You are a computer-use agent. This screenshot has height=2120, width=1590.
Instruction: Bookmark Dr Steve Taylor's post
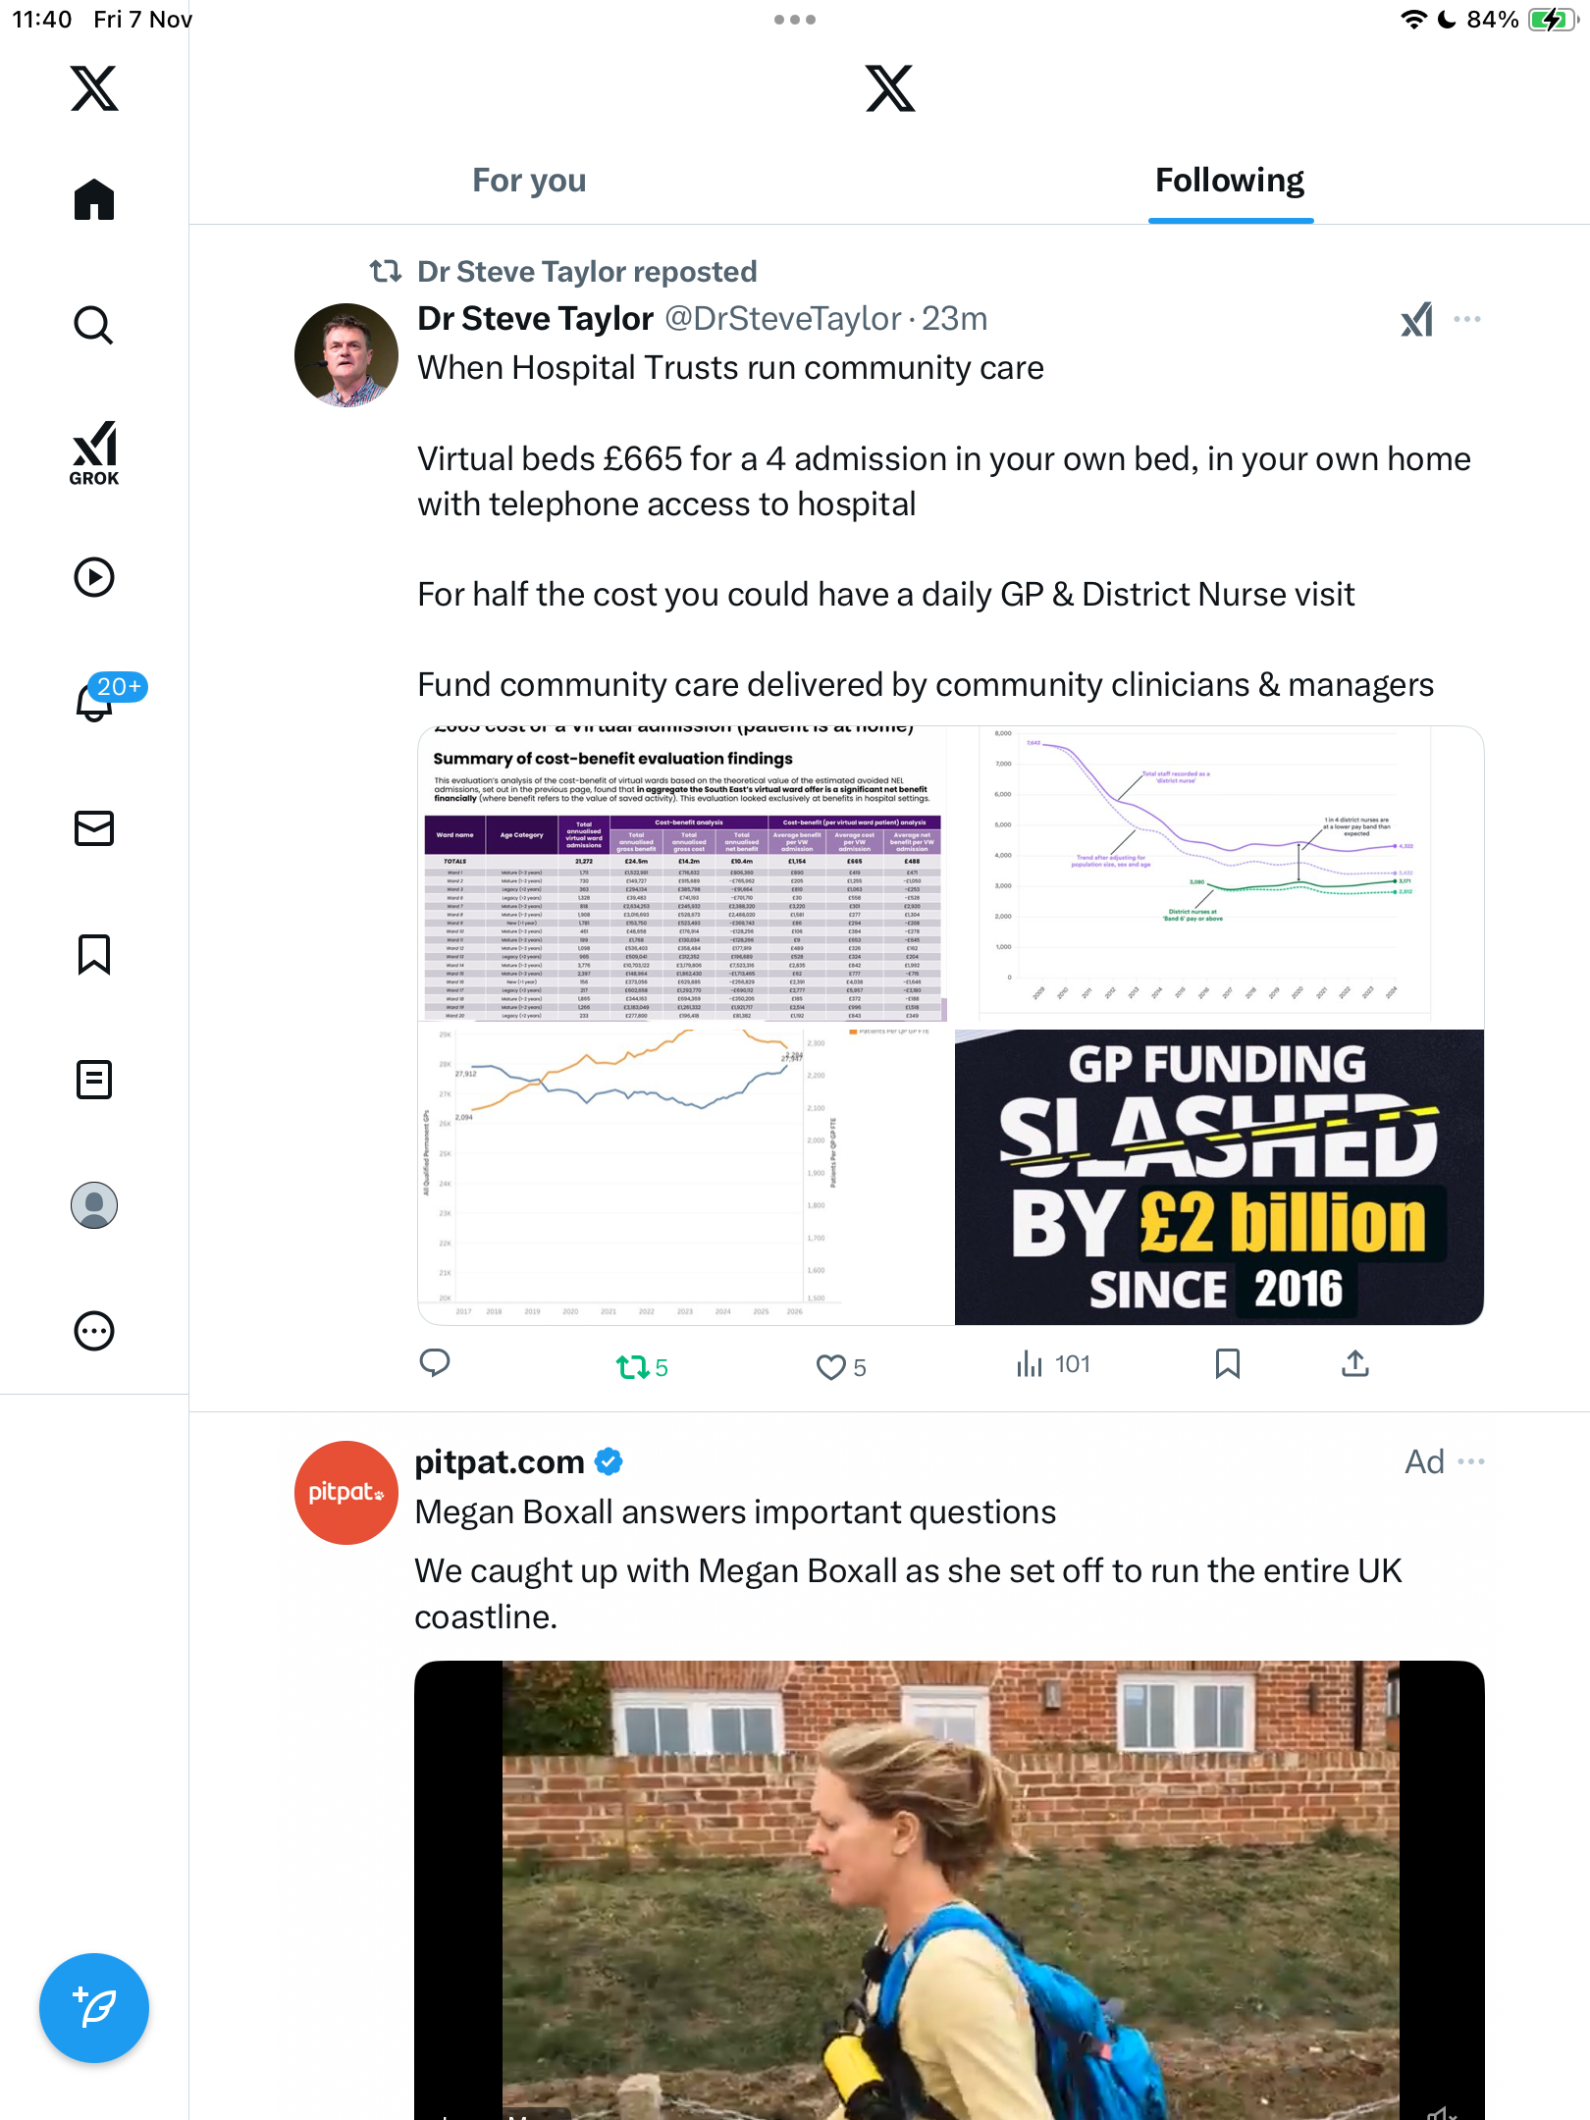(x=1227, y=1363)
